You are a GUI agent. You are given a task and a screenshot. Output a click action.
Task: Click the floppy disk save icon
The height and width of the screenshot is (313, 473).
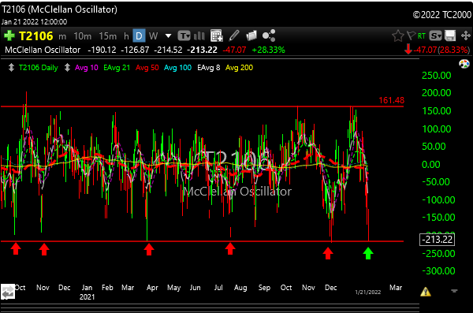coord(450,36)
